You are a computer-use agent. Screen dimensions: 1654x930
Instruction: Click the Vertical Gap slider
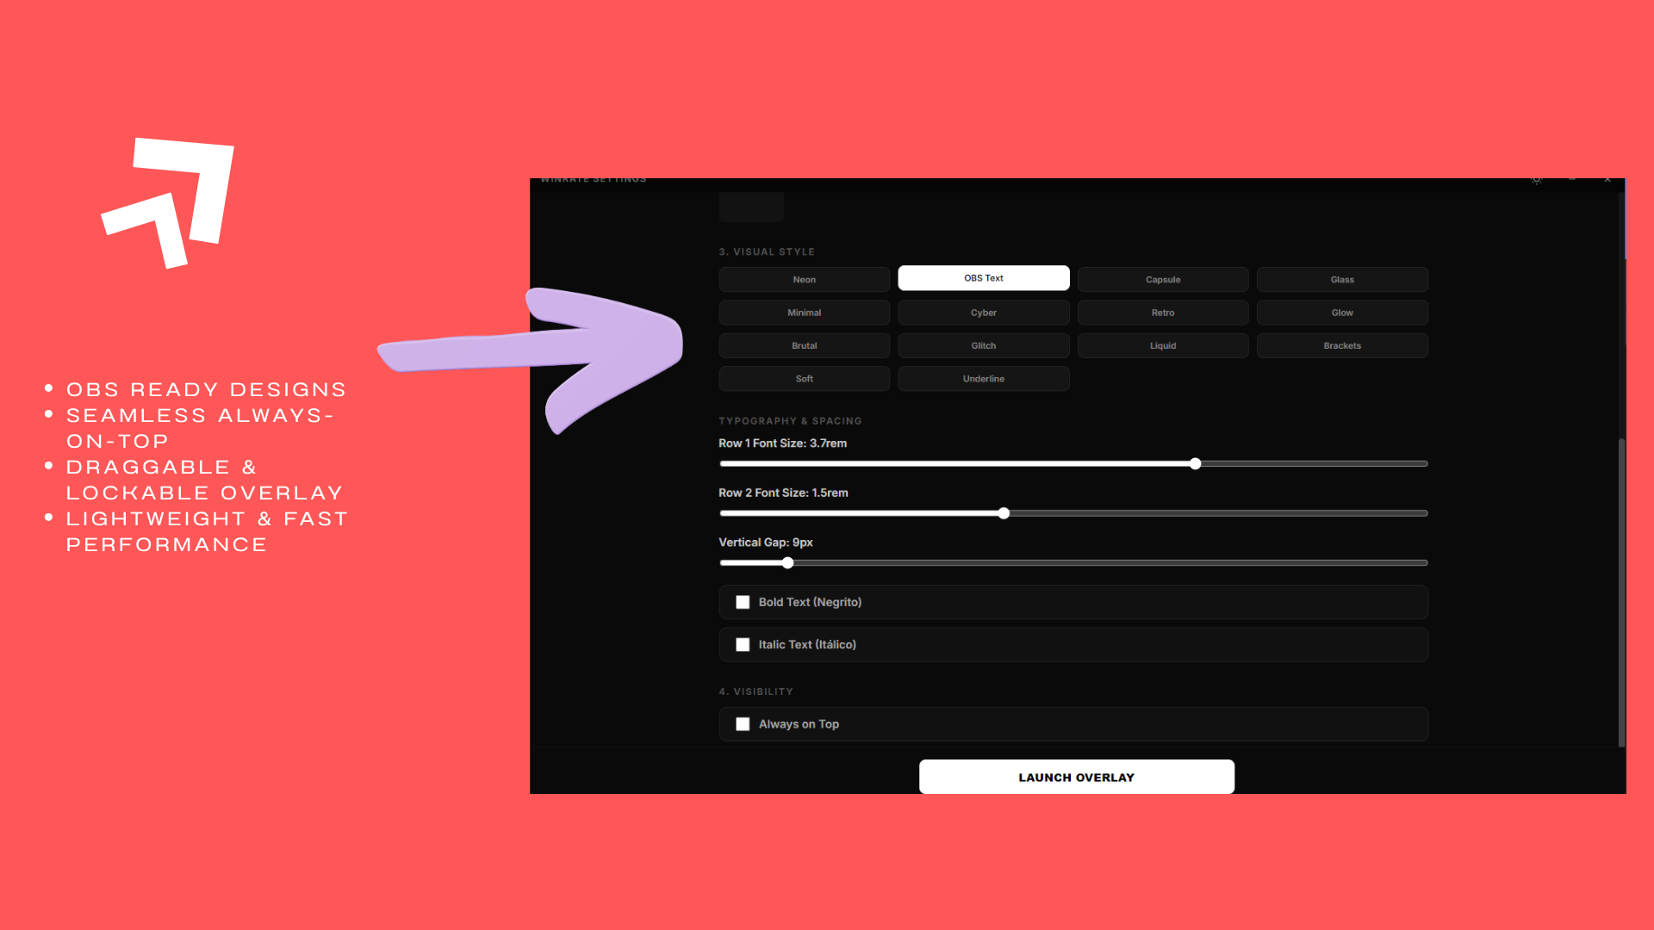point(1073,563)
